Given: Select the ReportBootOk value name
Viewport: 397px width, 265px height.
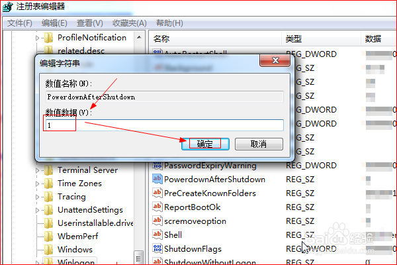Looking at the screenshot, I should tap(192, 207).
